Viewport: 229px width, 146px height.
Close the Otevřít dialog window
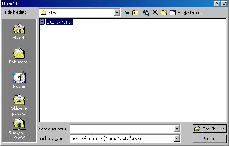[224, 4]
